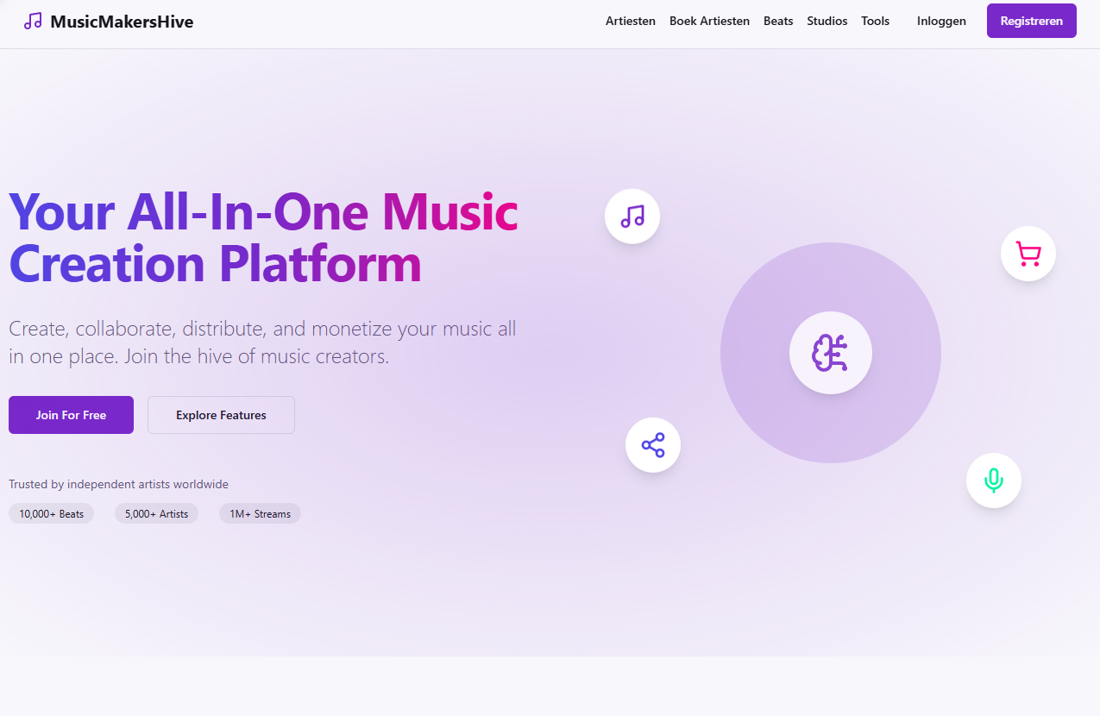Viewport: 1100px width, 716px height.
Task: Open the Artiesten menu item
Action: pos(630,21)
